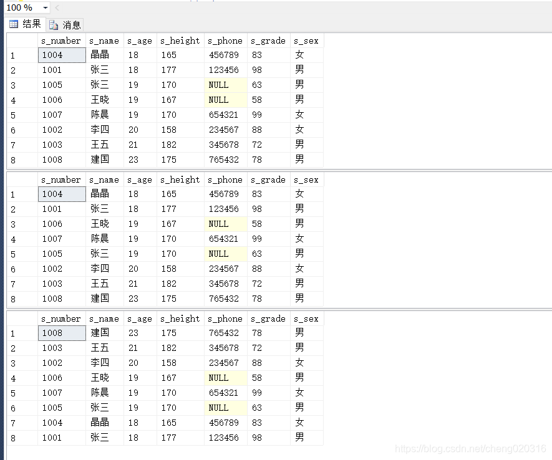Select NULL phone for 1006 in top grid
Image resolution: width=552 pixels, height=460 pixels.
pos(226,100)
